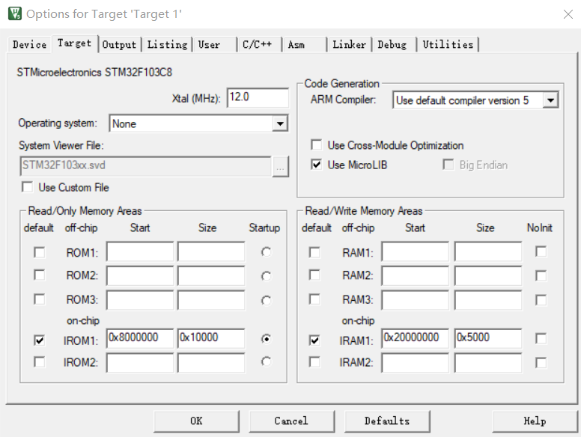Open the Linker tab

coord(350,44)
